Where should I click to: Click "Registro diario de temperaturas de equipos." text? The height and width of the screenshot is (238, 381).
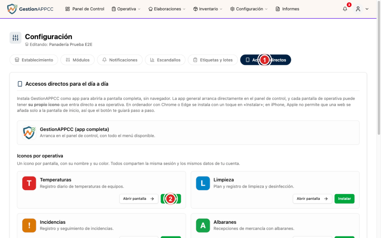click(x=82, y=187)
